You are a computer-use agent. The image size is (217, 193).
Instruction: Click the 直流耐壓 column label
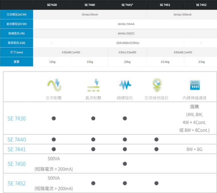click(x=93, y=98)
